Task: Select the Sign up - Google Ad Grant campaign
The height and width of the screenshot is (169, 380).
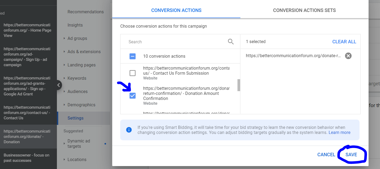Action: [27, 86]
